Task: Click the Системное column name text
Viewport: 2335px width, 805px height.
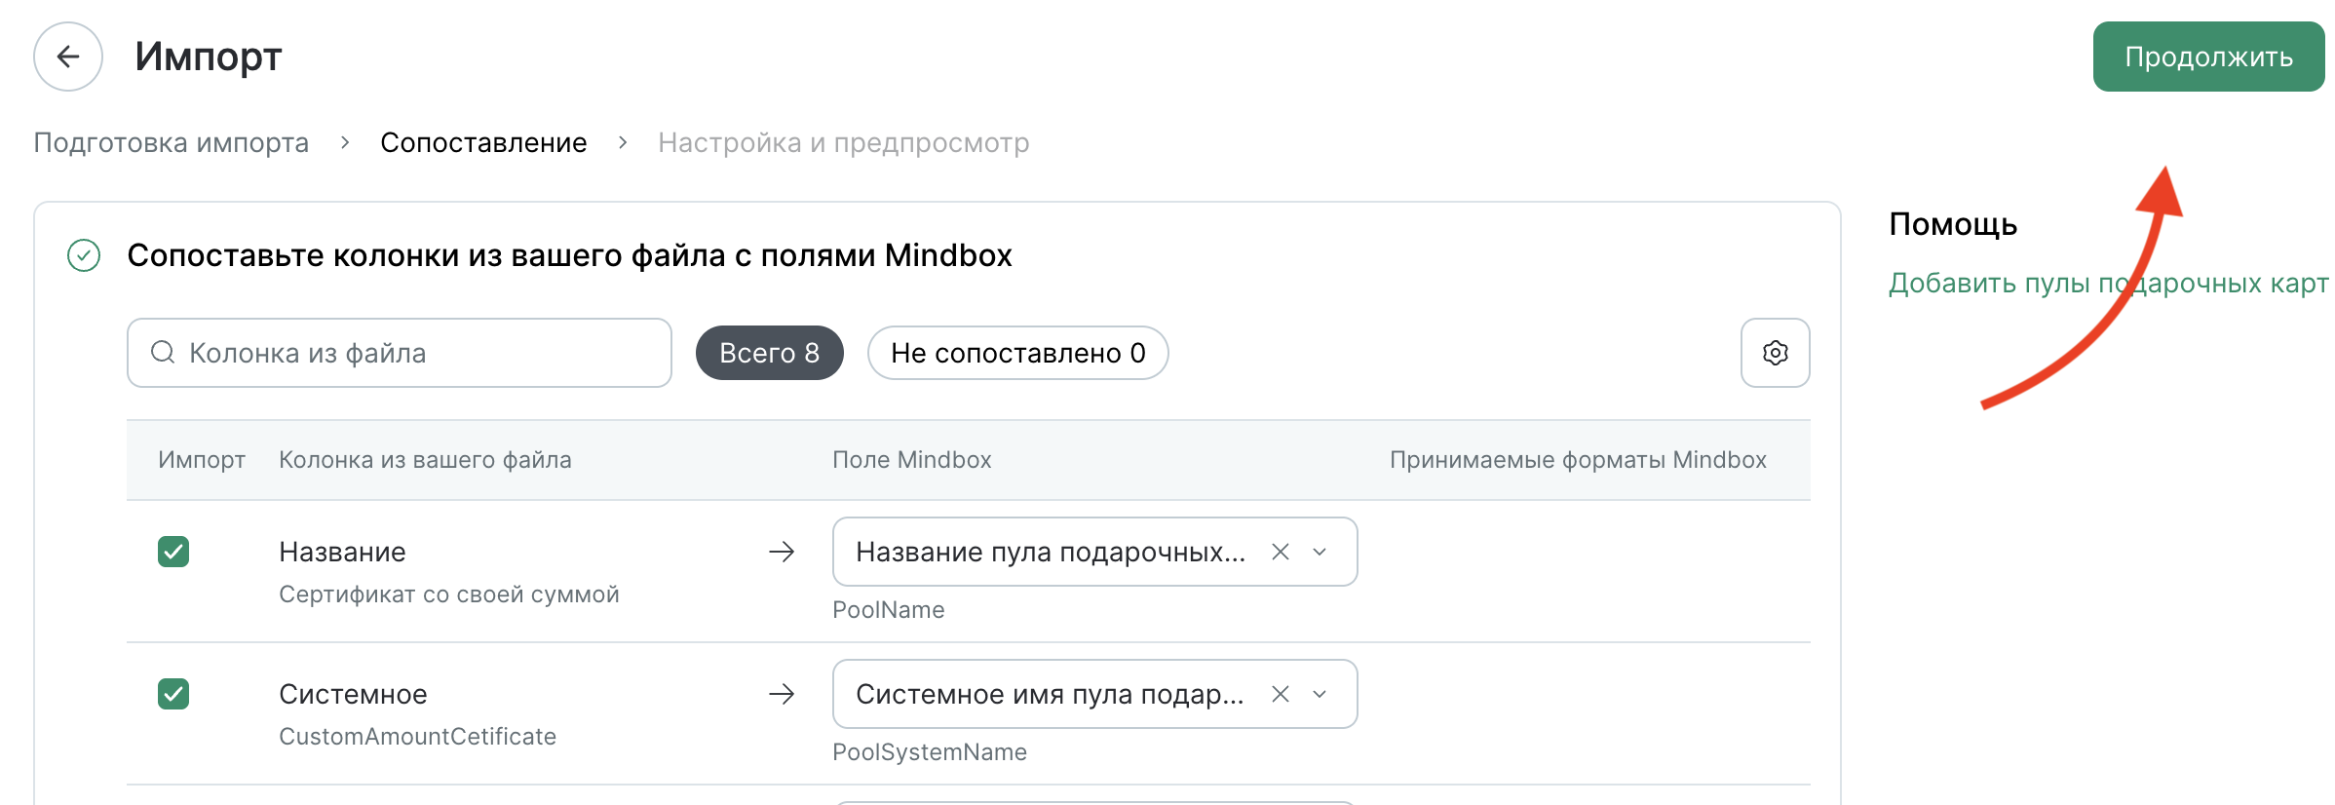Action: 353,694
